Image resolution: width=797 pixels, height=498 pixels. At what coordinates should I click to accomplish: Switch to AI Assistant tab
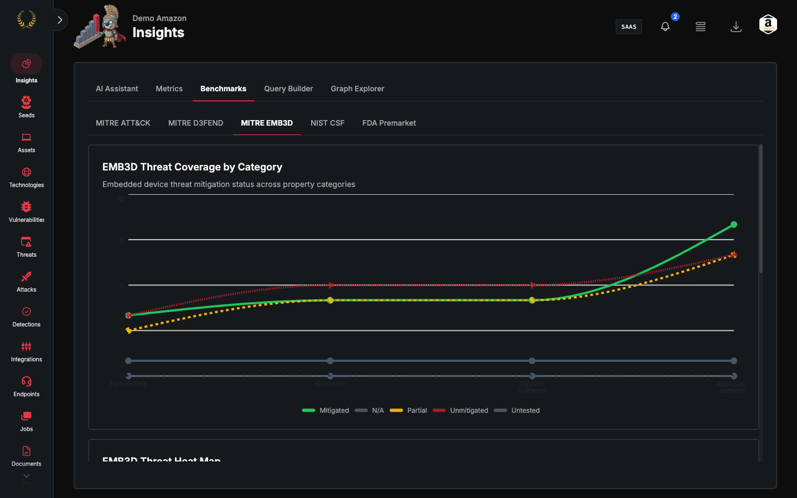(x=117, y=89)
